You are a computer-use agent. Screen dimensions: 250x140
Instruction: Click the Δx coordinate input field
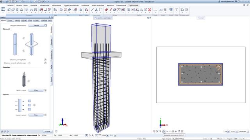(47, 135)
